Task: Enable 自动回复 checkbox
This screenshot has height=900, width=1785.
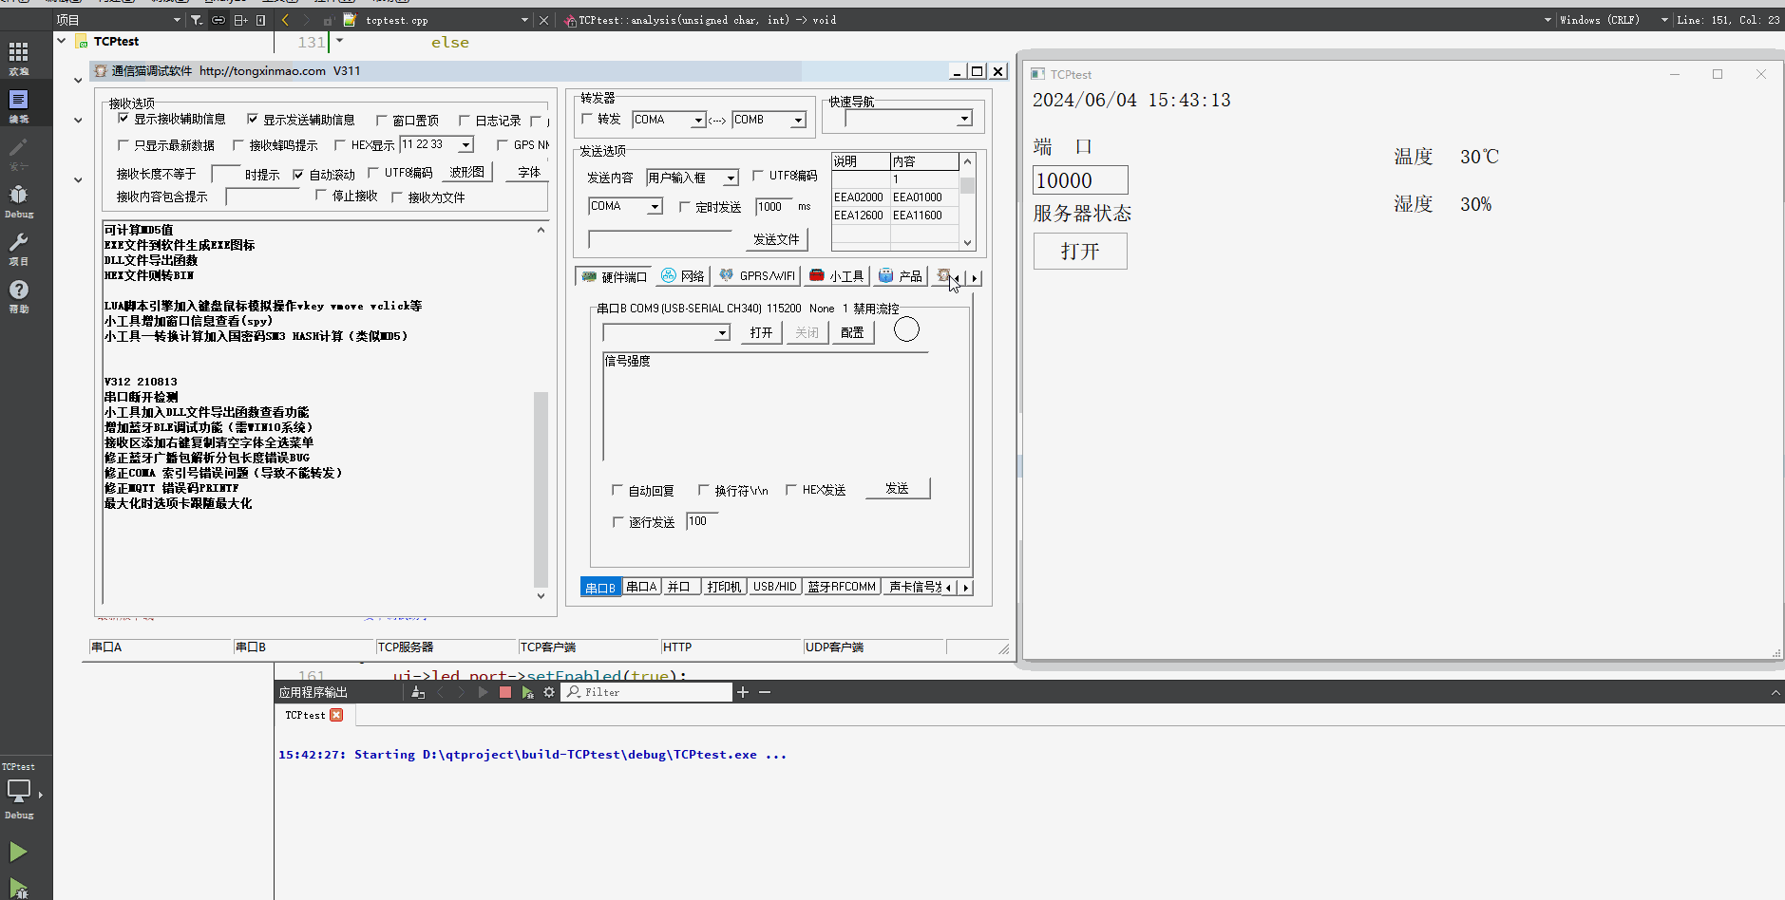Action: click(617, 491)
